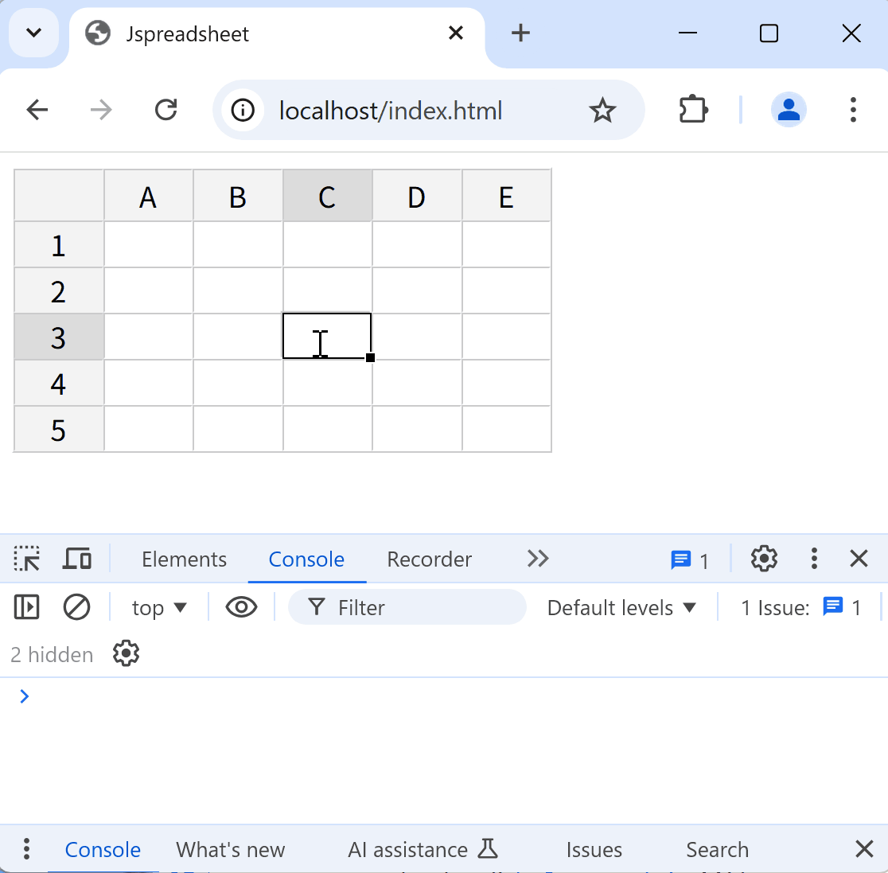
Task: Select the highlighted spreadsheet cell C3
Action: tap(326, 336)
